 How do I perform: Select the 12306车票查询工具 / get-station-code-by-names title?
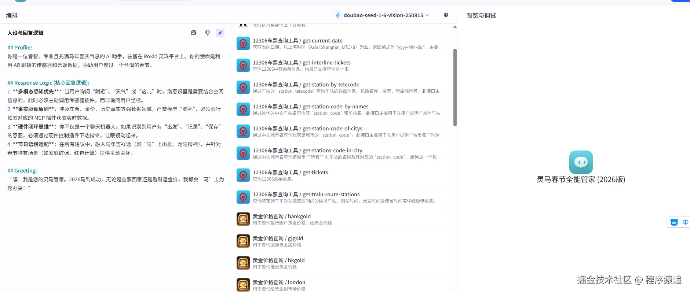click(x=311, y=107)
